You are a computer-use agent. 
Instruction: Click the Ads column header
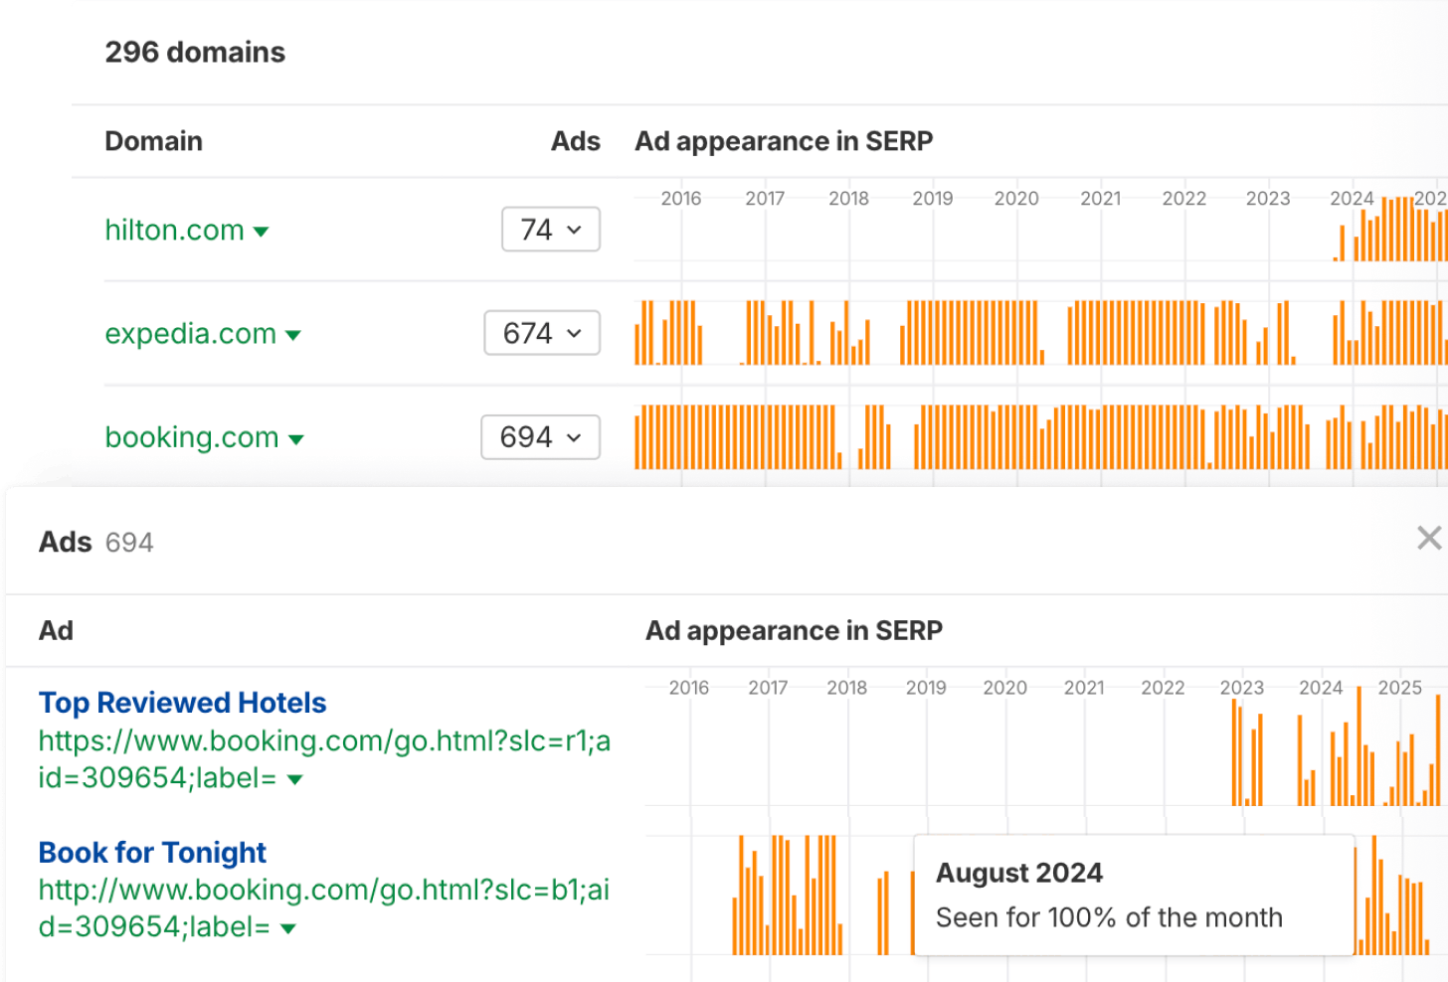[x=575, y=141]
